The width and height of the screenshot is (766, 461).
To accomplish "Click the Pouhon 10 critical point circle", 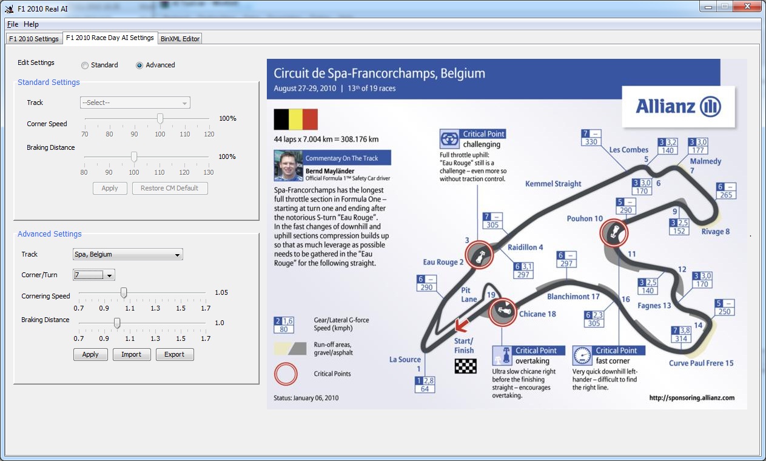I will [614, 233].
